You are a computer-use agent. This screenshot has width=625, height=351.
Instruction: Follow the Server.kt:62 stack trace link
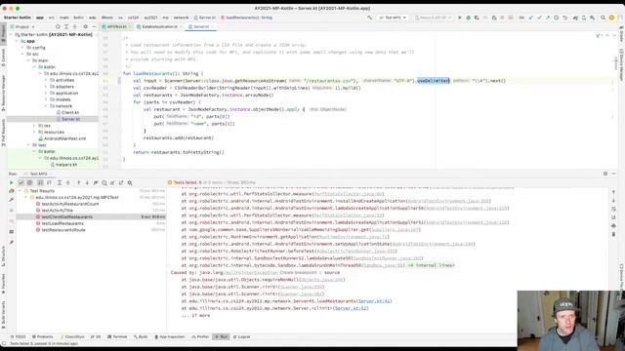pos(351,308)
